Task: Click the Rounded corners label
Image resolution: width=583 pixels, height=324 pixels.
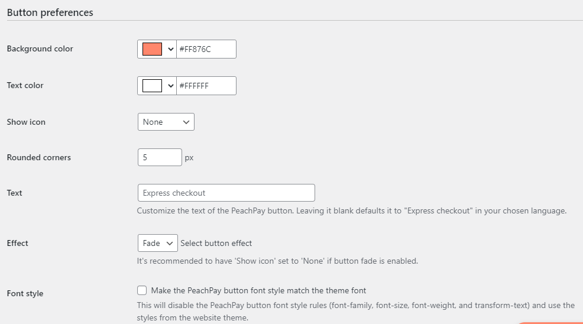Action: [x=39, y=157]
